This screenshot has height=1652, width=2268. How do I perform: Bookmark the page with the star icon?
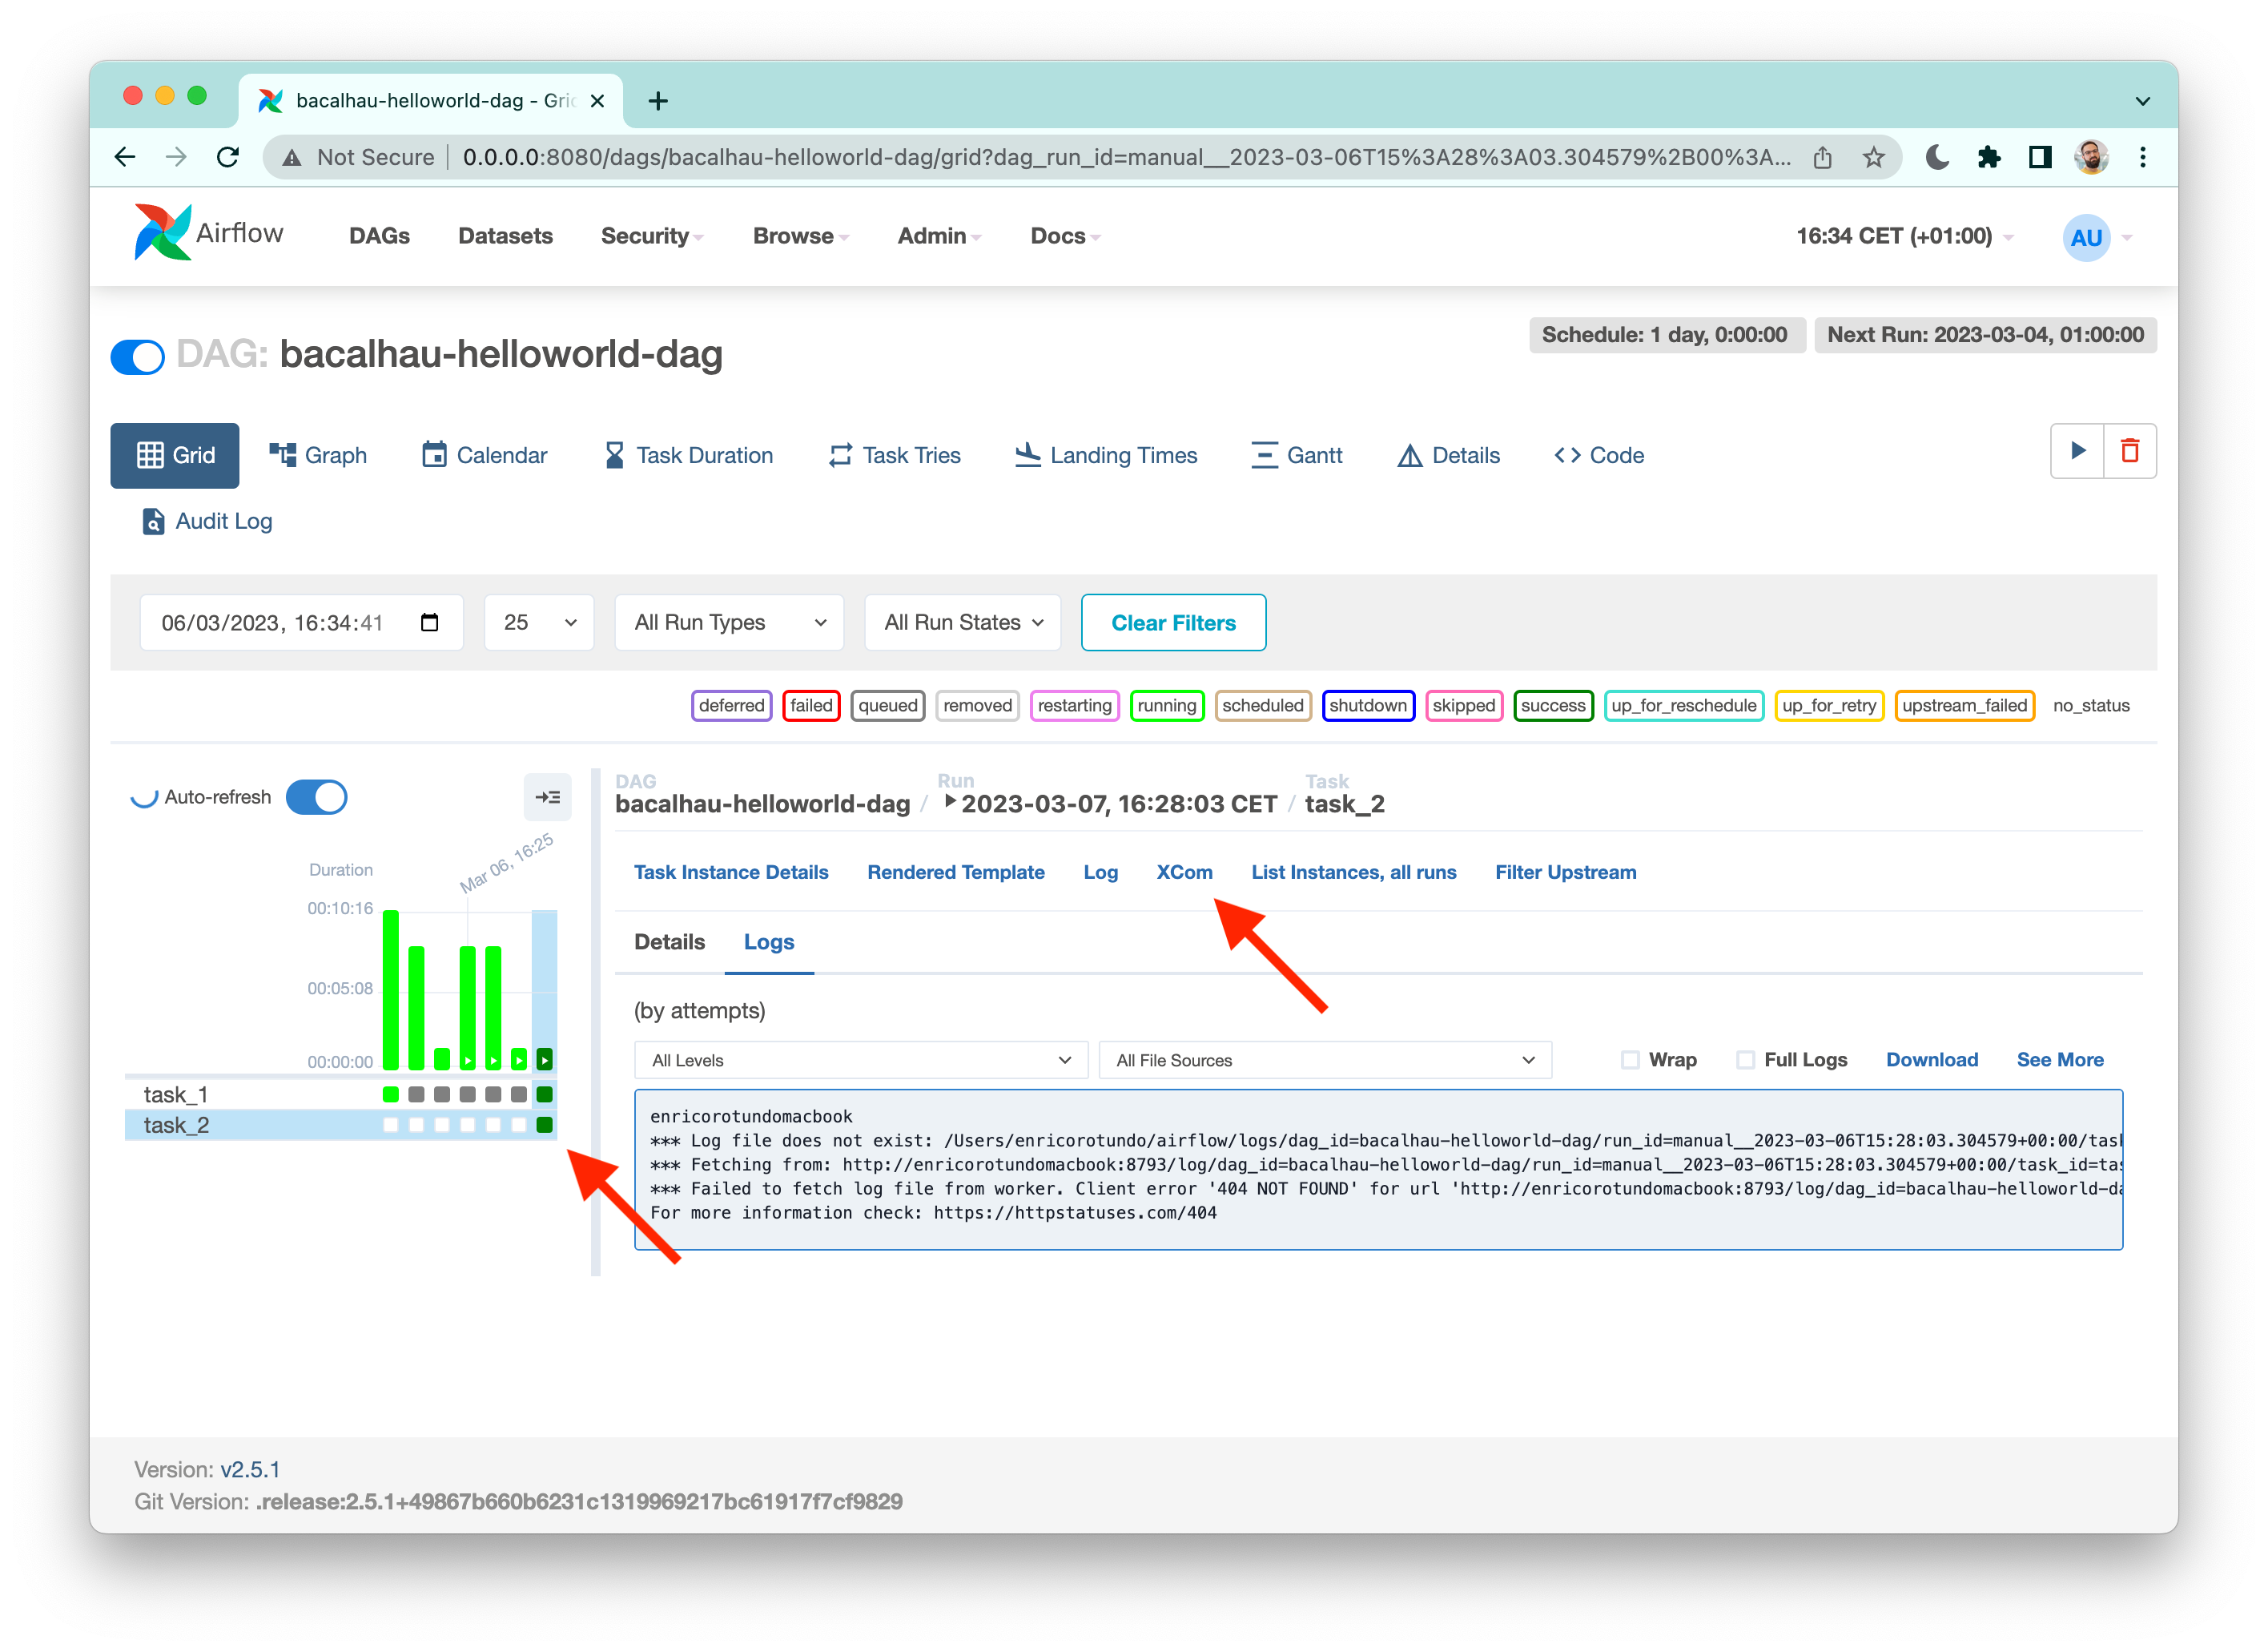pyautogui.click(x=1873, y=157)
